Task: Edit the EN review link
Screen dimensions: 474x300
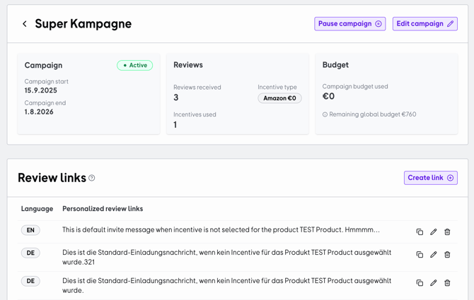Action: click(x=434, y=232)
